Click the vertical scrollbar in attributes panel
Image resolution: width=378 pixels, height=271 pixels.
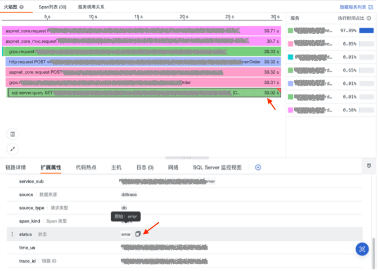pyautogui.click(x=373, y=253)
